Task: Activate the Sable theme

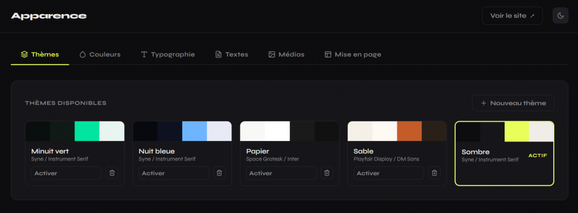Action: coord(389,173)
